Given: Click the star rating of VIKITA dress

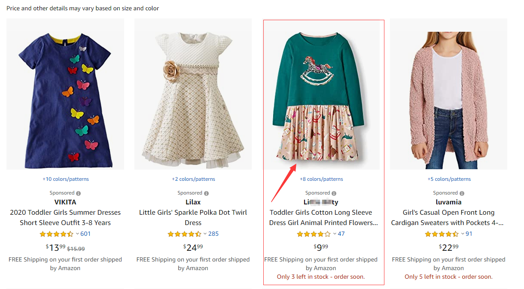Looking at the screenshot, I should (56, 234).
